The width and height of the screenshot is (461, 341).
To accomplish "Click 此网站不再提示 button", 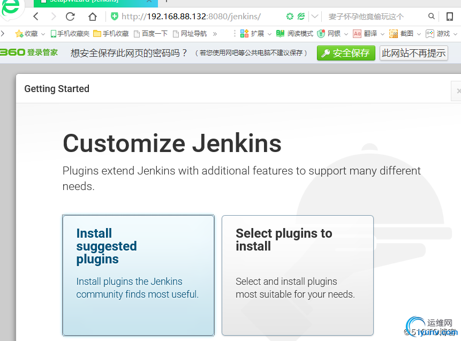I will 414,53.
